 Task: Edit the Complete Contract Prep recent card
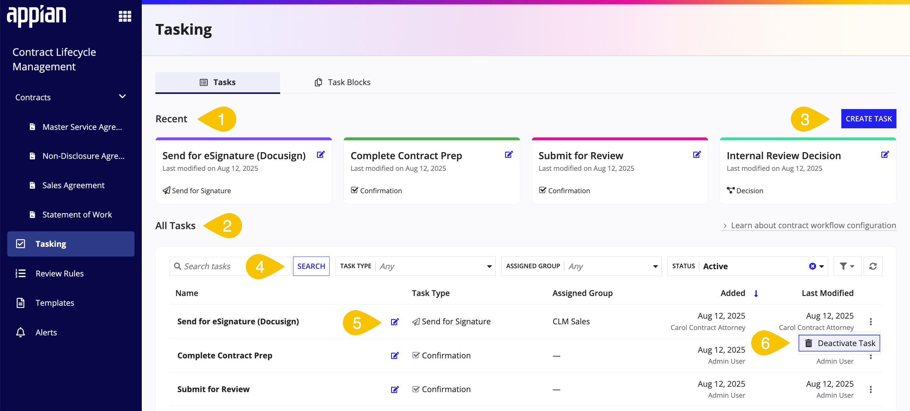(509, 154)
